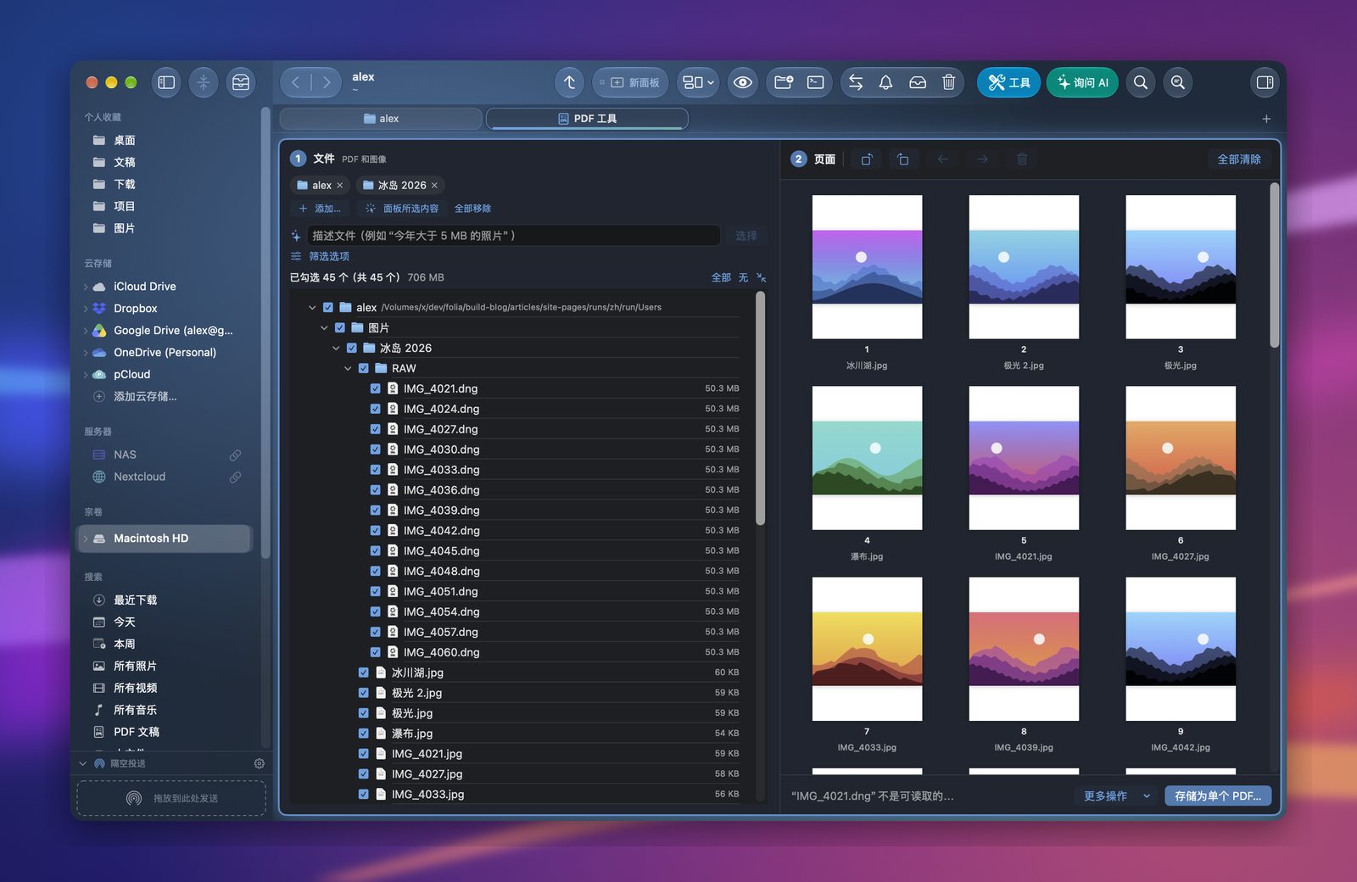Open AirDrop settings gear icon
The image size is (1357, 882).
coord(260,763)
